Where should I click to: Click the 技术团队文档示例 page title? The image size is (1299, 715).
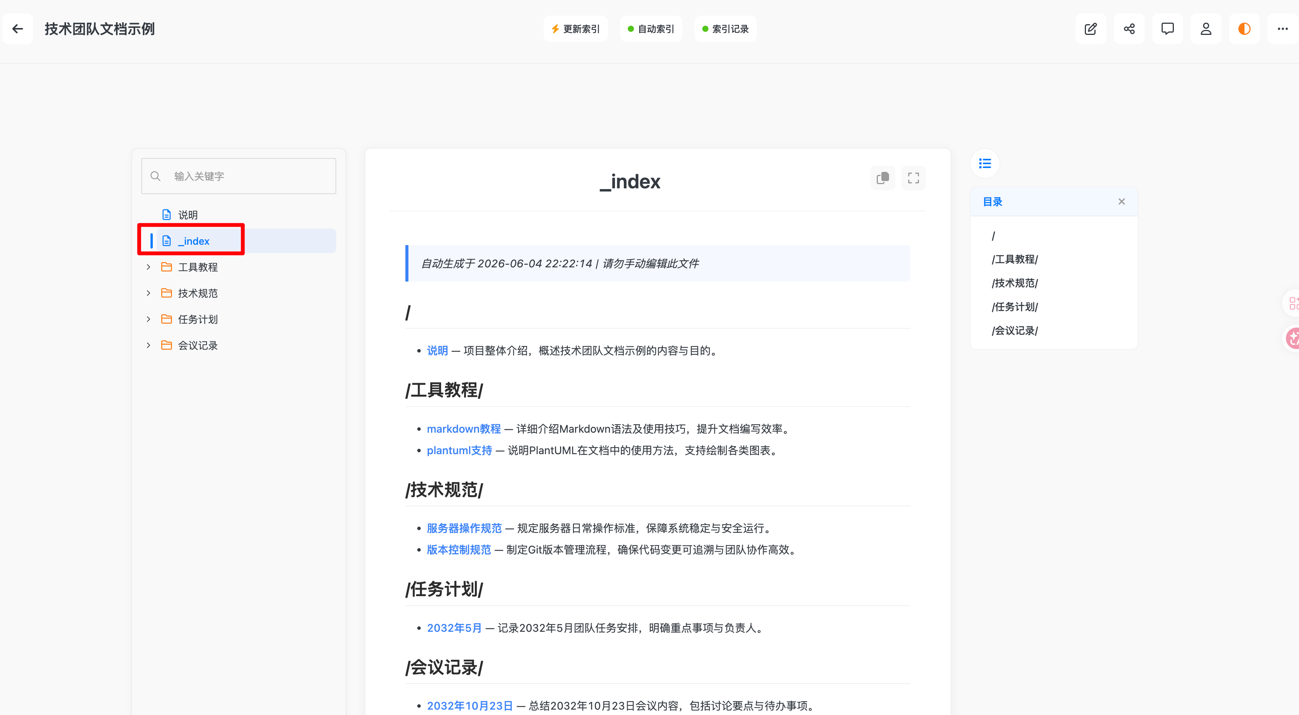pyautogui.click(x=99, y=29)
